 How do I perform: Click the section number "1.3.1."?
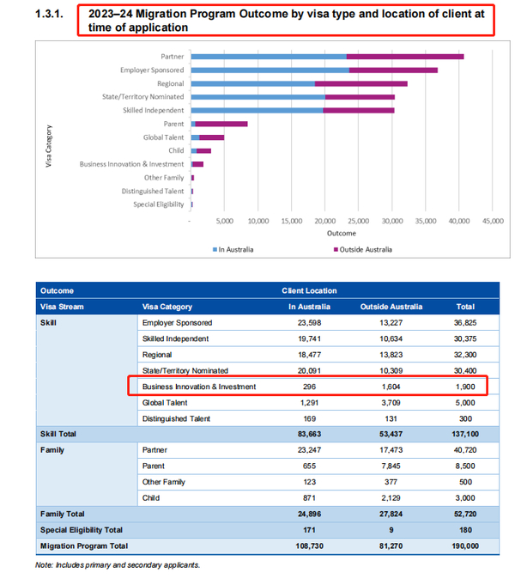50,14
